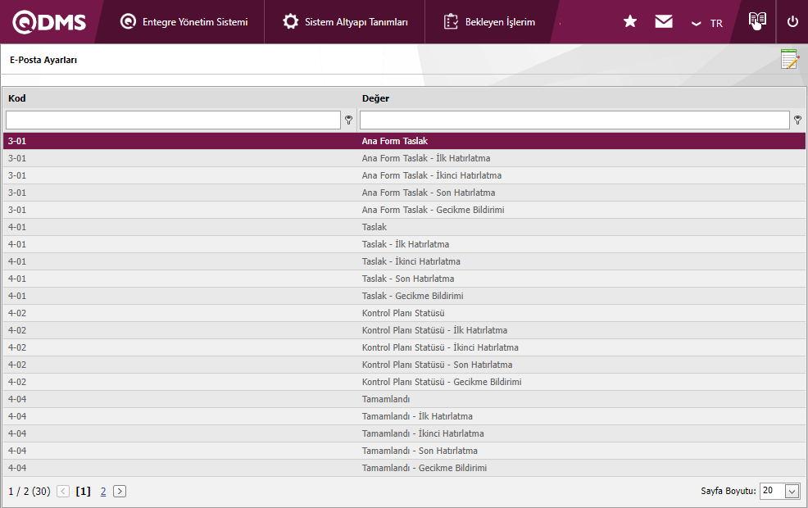The height and width of the screenshot is (508, 808).
Task: Open the TR language dropdown
Action: [x=707, y=23]
